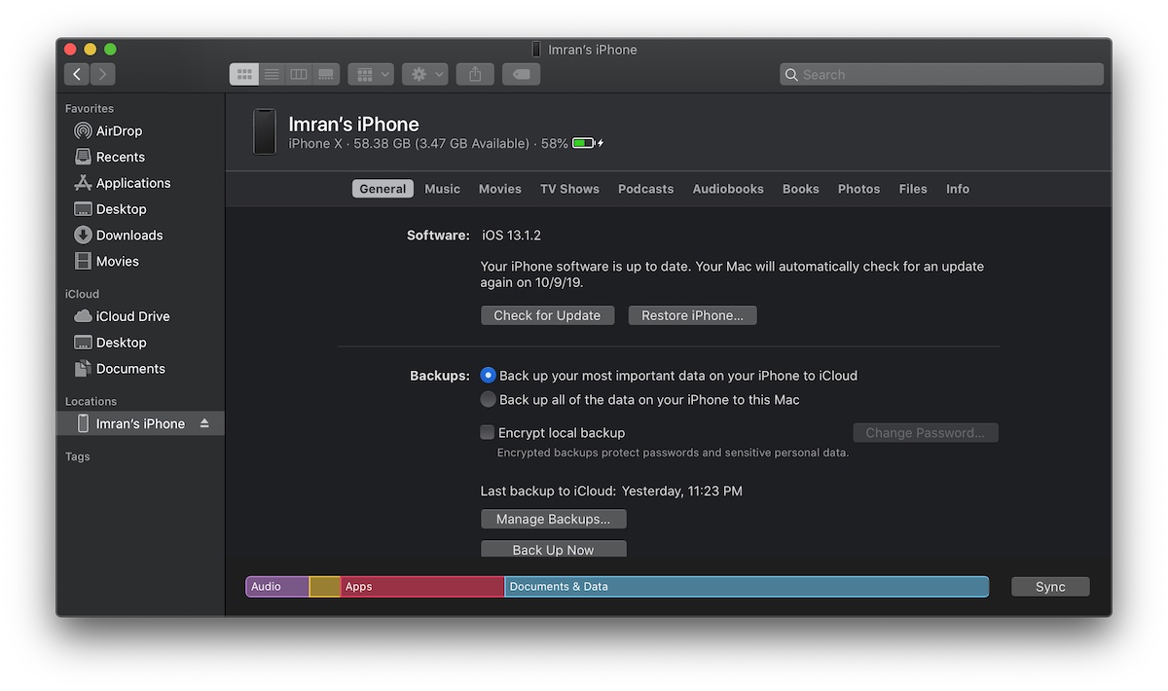Click the Check for Update button
1168x691 pixels.
(547, 314)
